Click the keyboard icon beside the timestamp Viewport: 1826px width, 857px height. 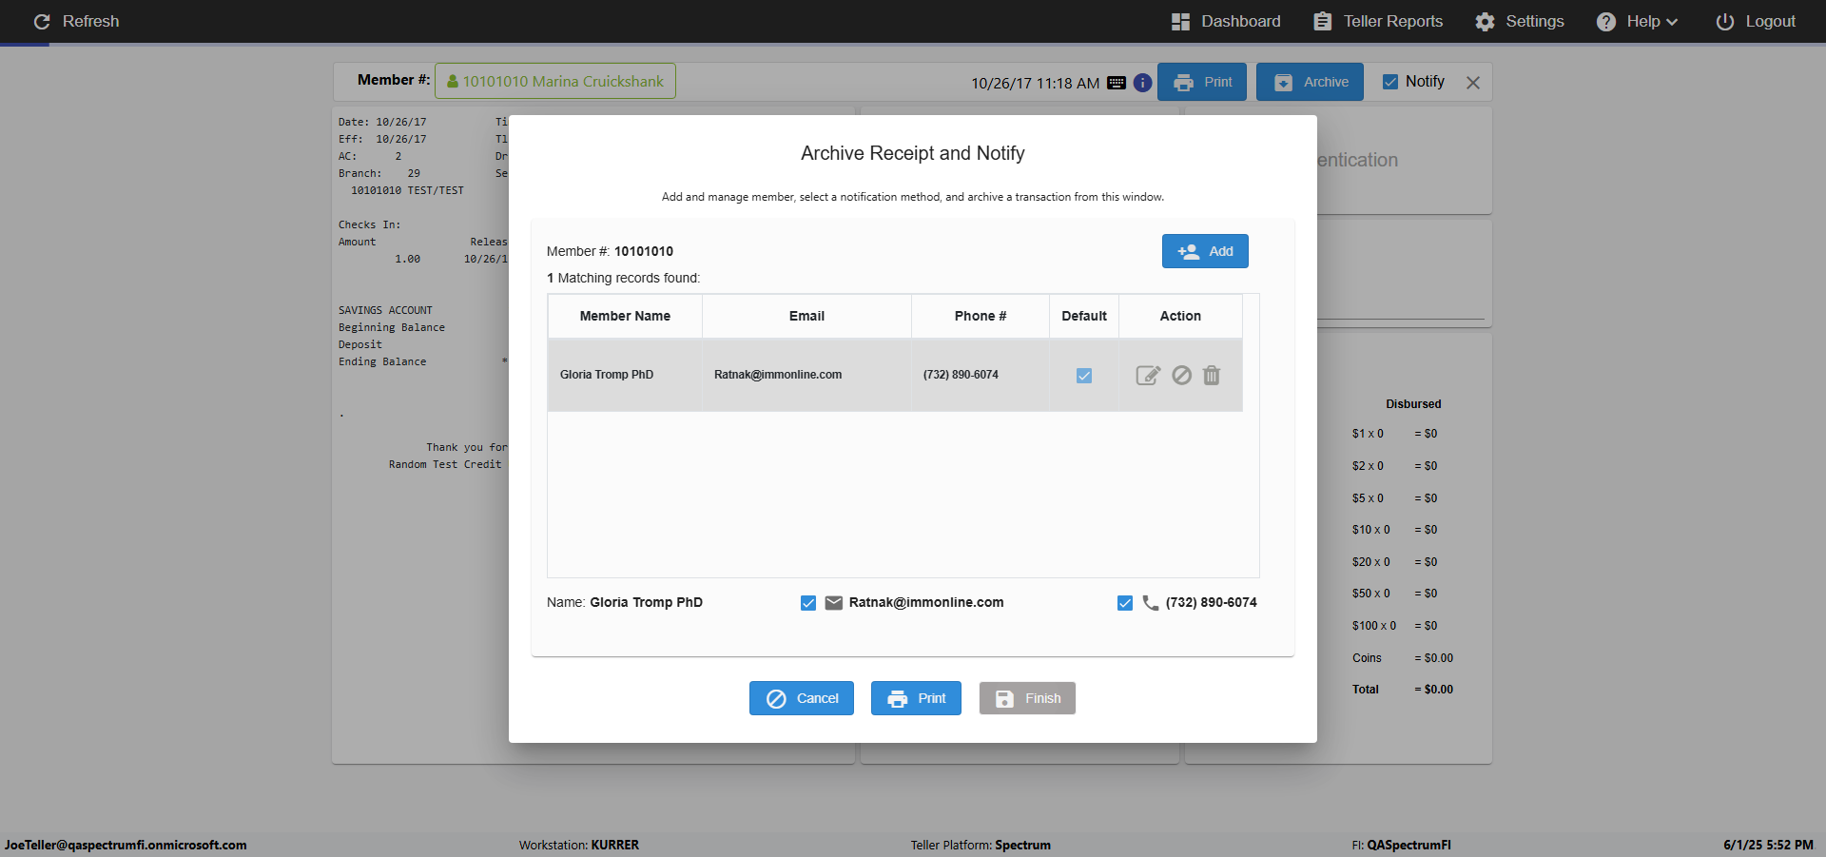click(x=1117, y=83)
